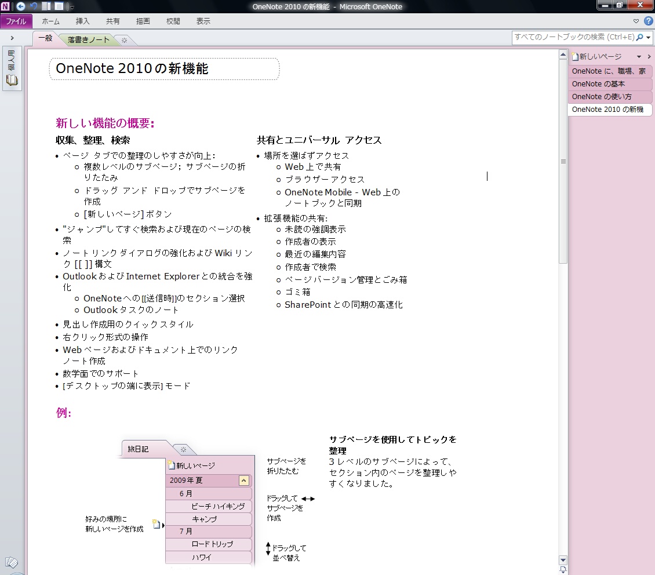Open the customize quick access toolbar dropdown

71,7
